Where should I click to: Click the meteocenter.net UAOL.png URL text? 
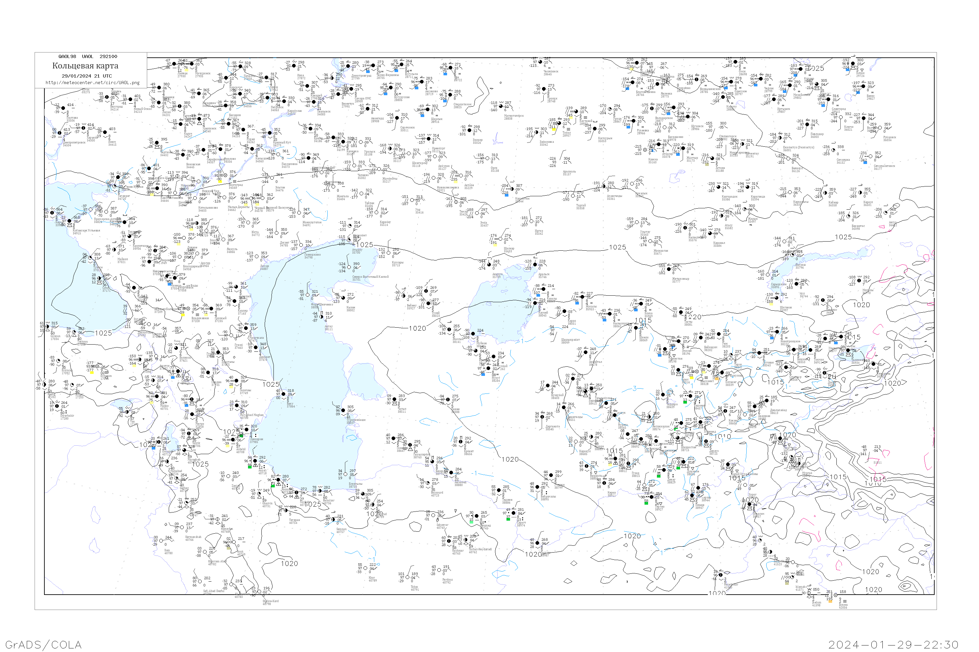click(92, 83)
